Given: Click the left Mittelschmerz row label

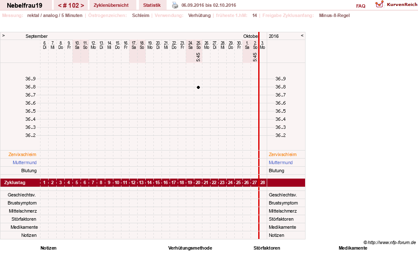Looking at the screenshot, I should pyautogui.click(x=23, y=211).
